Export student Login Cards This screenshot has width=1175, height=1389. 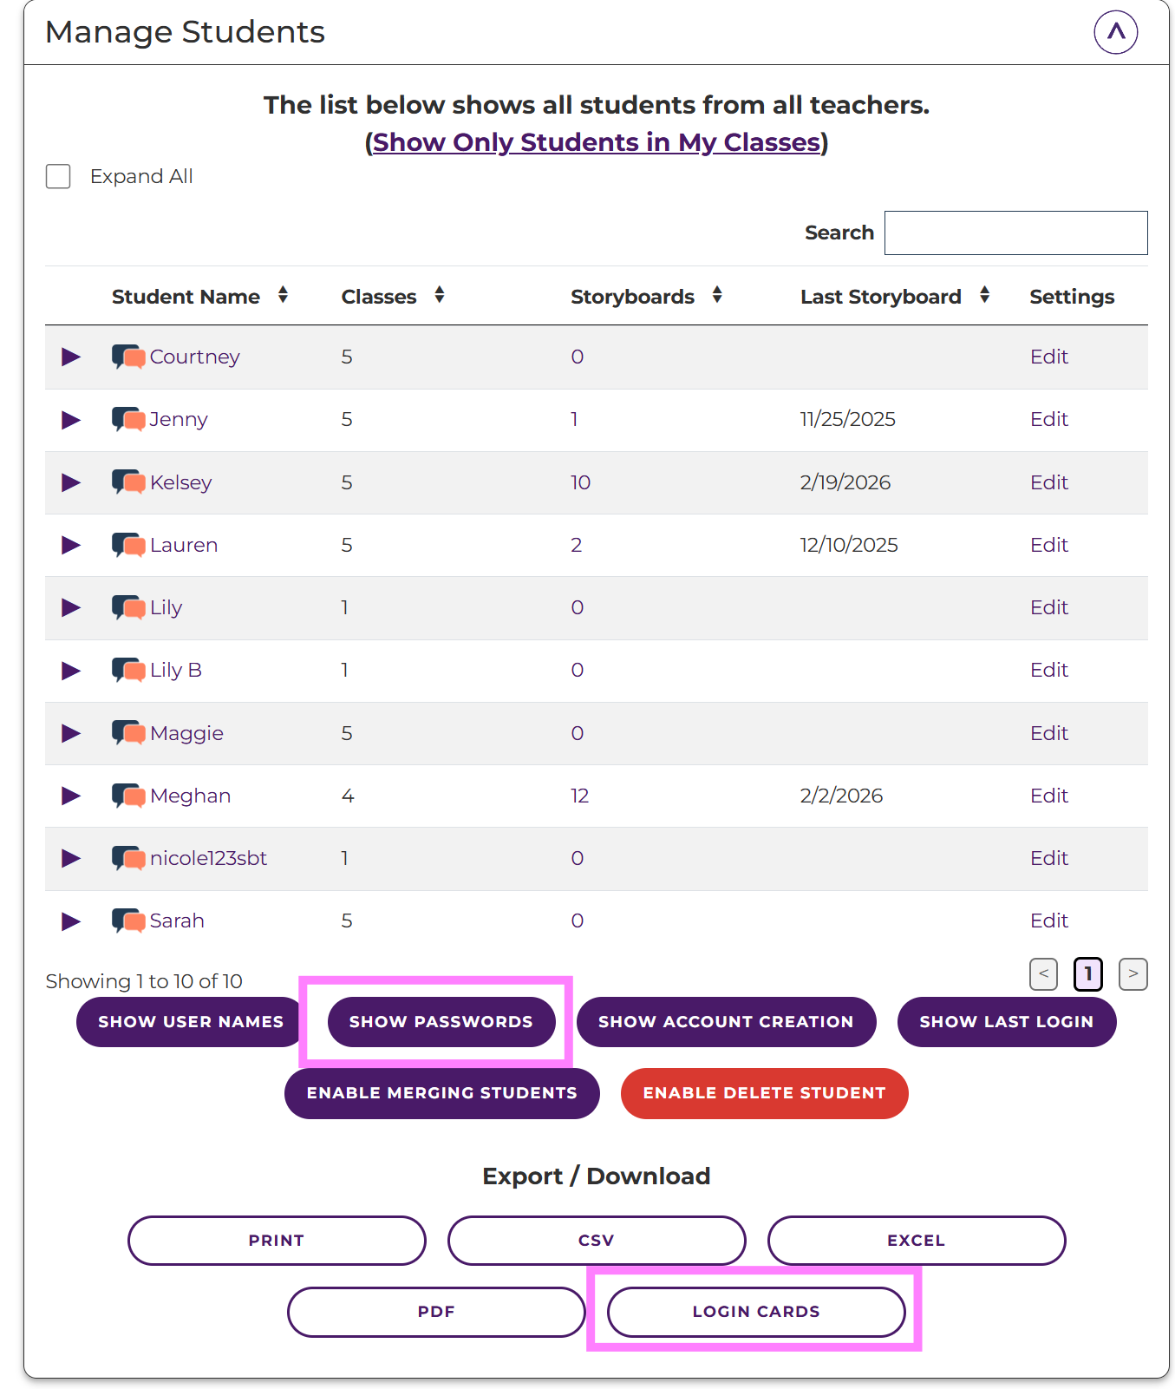755,1312
